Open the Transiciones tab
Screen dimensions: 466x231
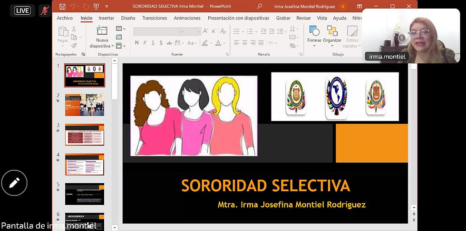coord(155,18)
